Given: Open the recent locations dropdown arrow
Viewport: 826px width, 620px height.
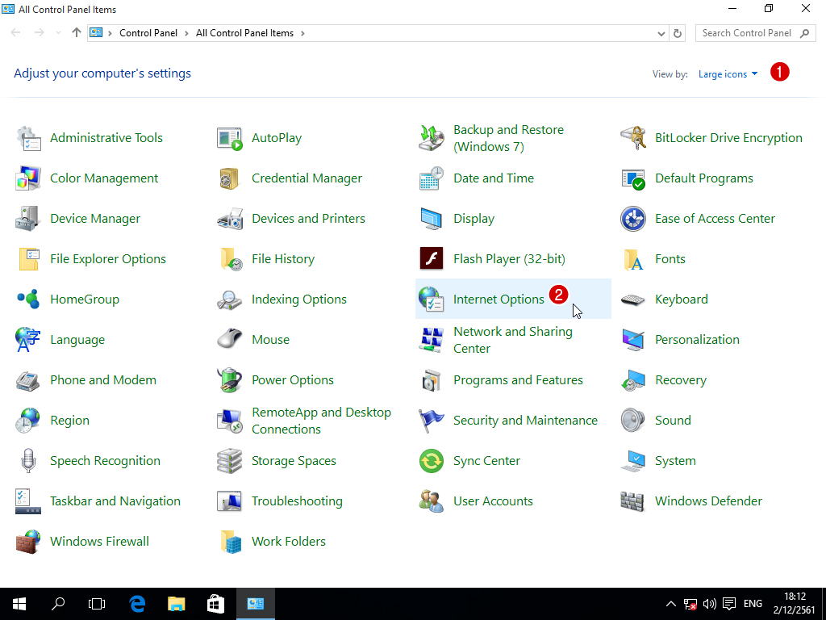Looking at the screenshot, I should click(x=58, y=32).
